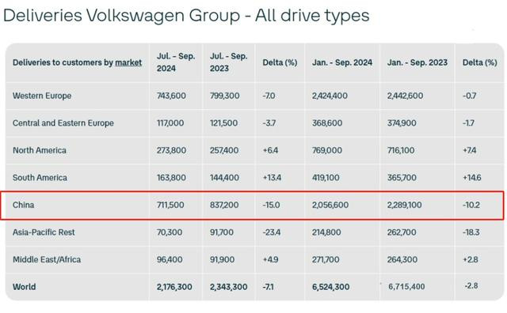The width and height of the screenshot is (507, 313).
Task: Click the Asia-Pacific Rest row label
Action: [44, 232]
